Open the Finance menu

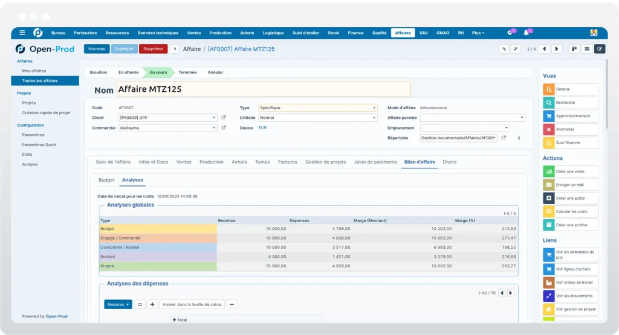click(x=355, y=33)
